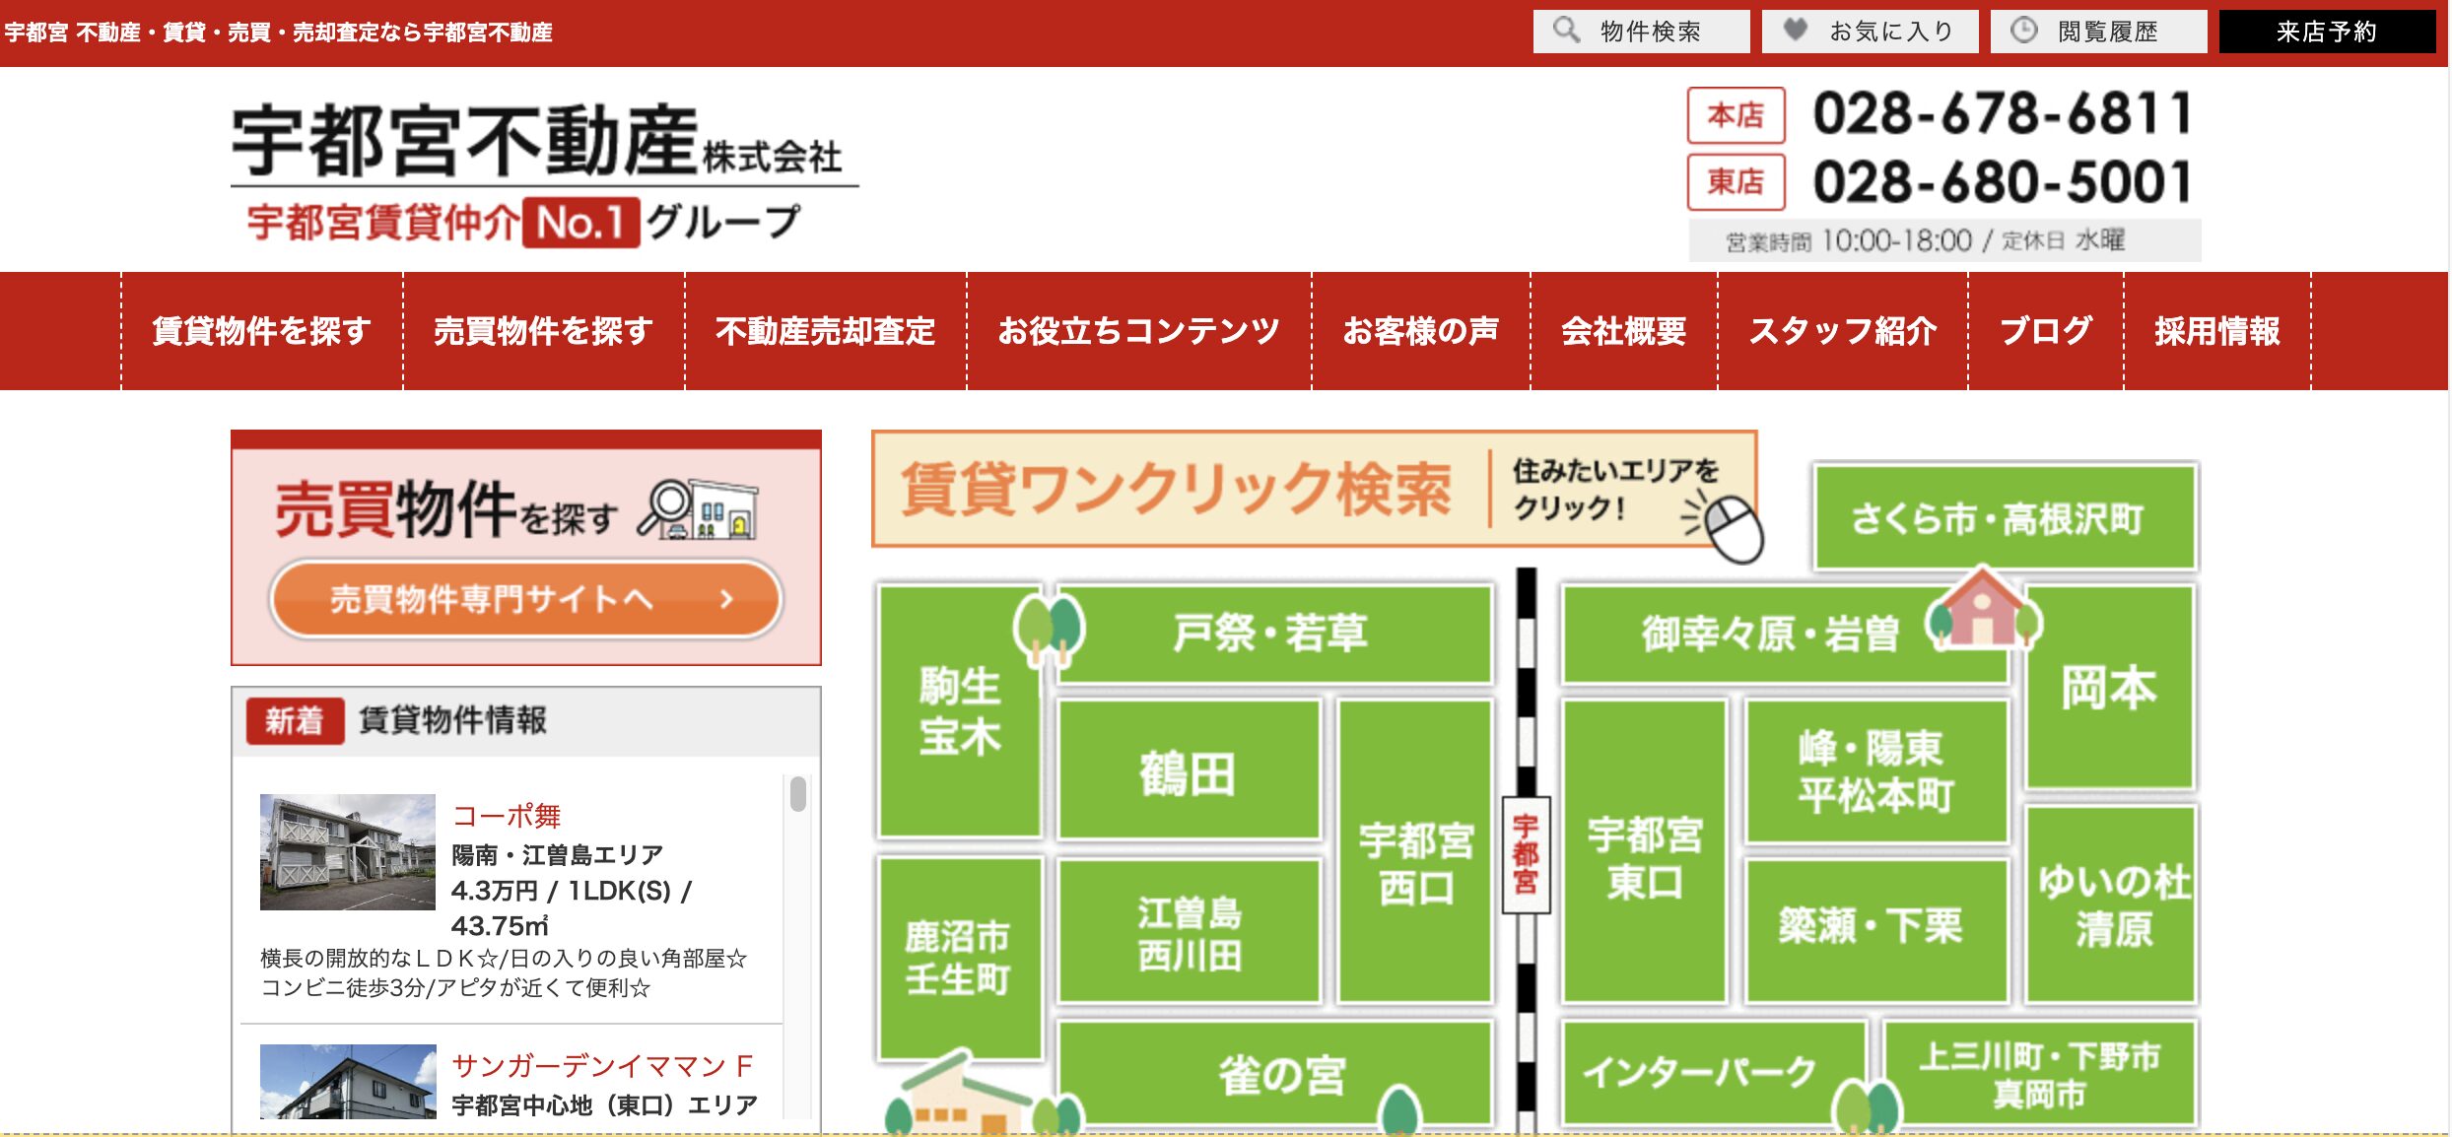Open the コーポ舞 property listing
This screenshot has width=2452, height=1137.
[508, 816]
